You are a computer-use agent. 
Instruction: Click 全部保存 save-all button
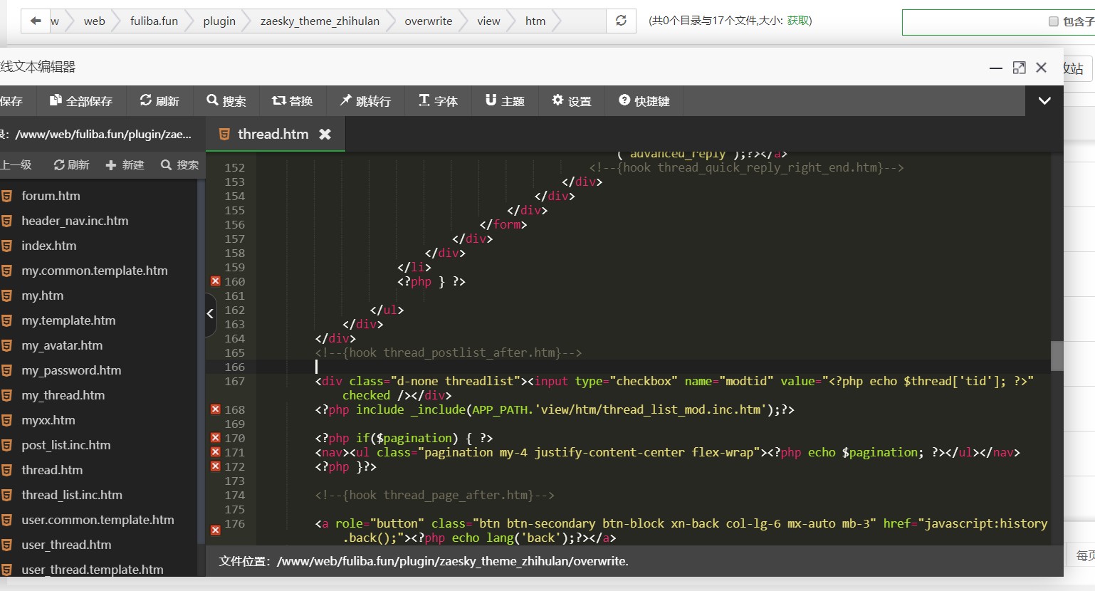[x=80, y=101]
